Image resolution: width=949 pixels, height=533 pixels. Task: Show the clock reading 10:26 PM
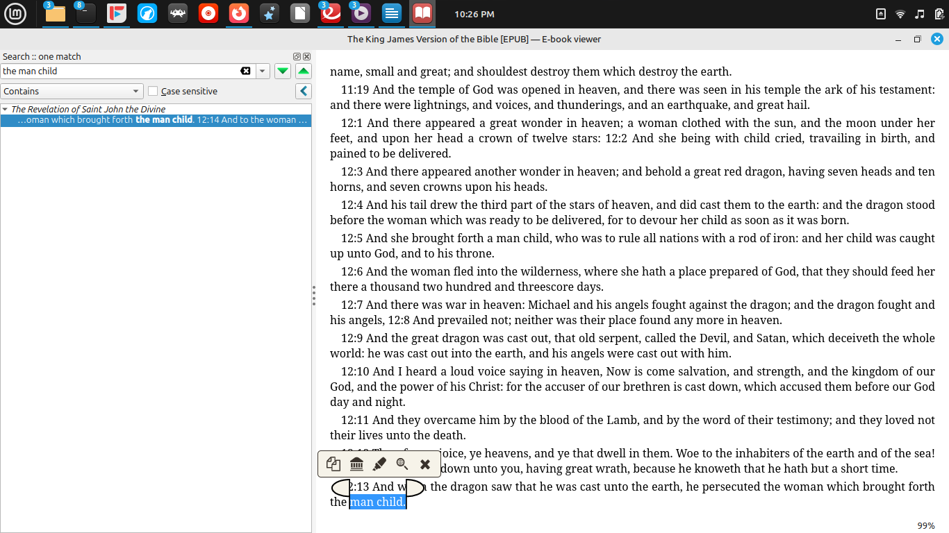[x=474, y=14]
